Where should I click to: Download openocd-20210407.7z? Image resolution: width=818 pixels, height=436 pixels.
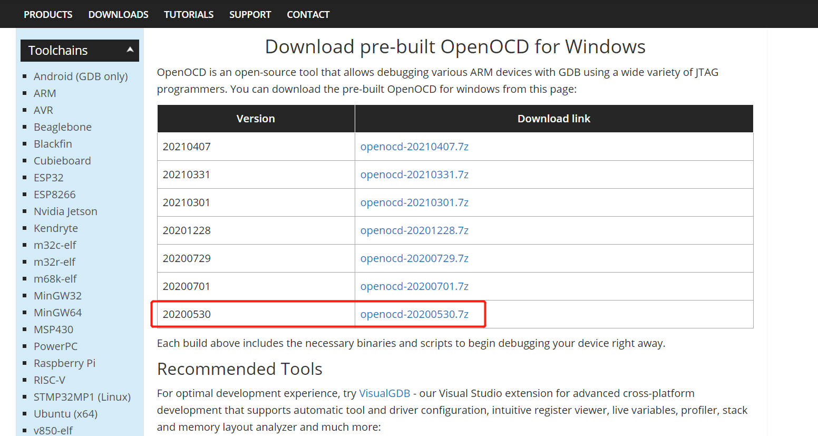pos(414,146)
